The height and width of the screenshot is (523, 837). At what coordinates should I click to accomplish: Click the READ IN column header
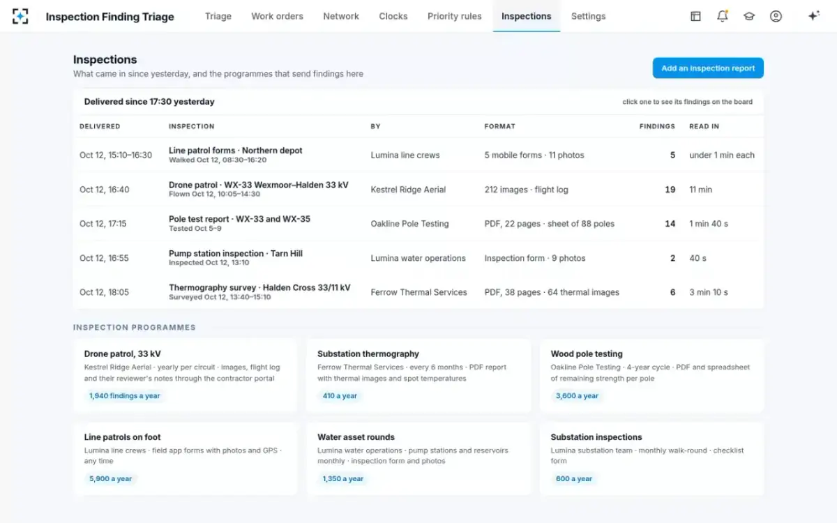click(704, 126)
